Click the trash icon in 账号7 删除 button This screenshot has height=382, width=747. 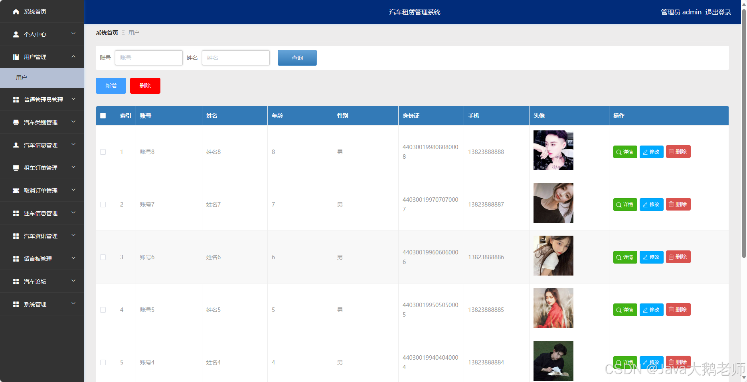point(671,204)
